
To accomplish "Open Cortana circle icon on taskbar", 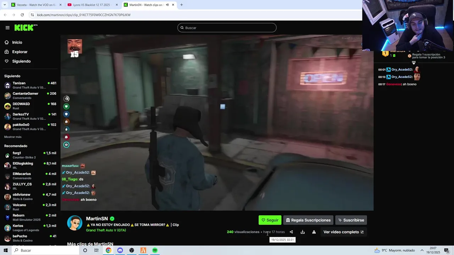I will click(x=85, y=250).
